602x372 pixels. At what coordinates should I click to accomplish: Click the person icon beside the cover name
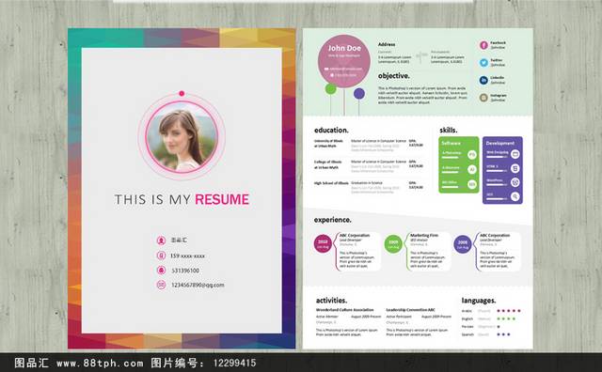pyautogui.click(x=161, y=240)
